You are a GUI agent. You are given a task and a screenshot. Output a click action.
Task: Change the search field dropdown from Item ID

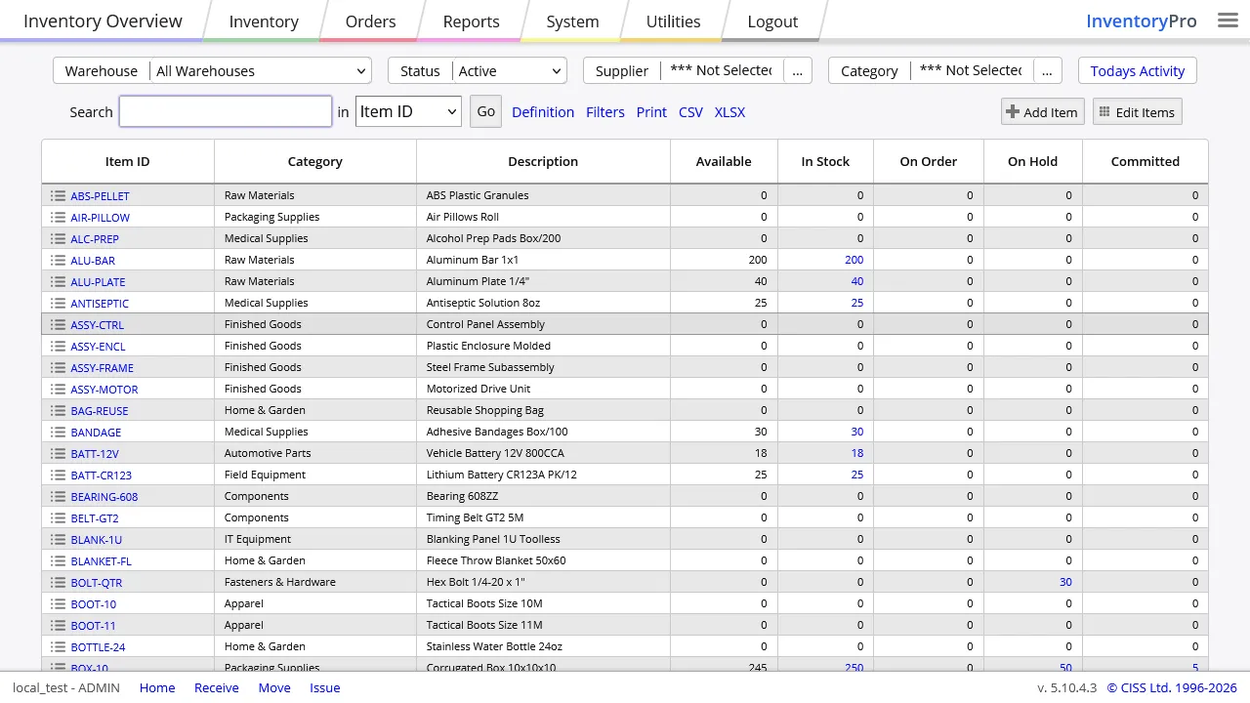[407, 111]
